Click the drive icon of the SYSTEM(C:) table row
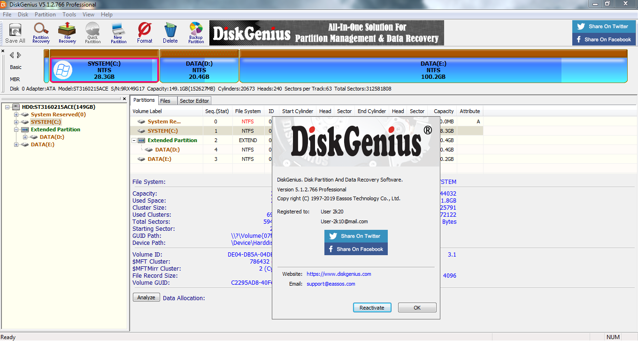Viewport: 638px width, 341px height. (141, 131)
